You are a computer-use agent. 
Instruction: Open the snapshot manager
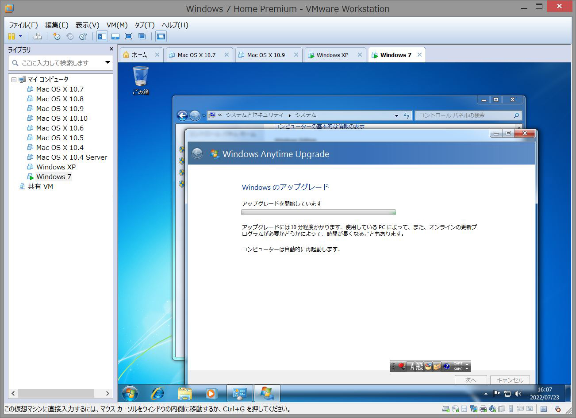(83, 36)
